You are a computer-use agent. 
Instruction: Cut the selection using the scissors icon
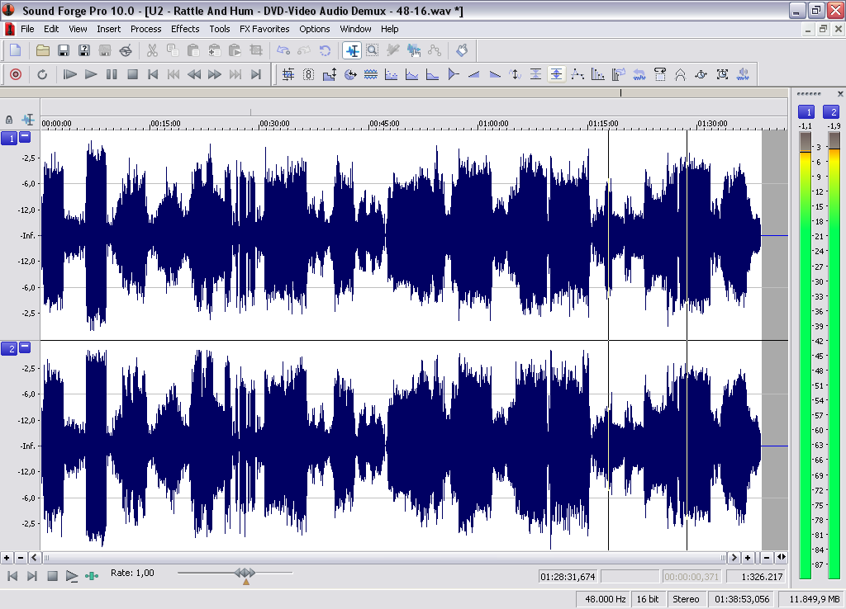coord(152,50)
